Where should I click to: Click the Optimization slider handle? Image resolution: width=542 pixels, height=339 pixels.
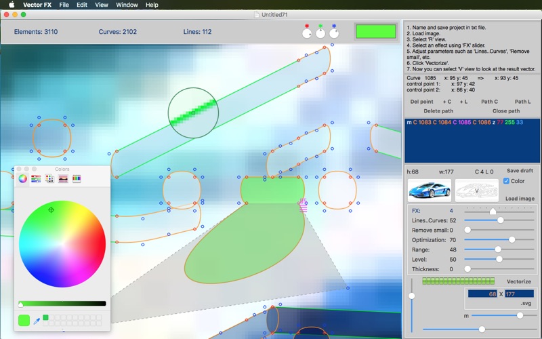[x=512, y=239]
